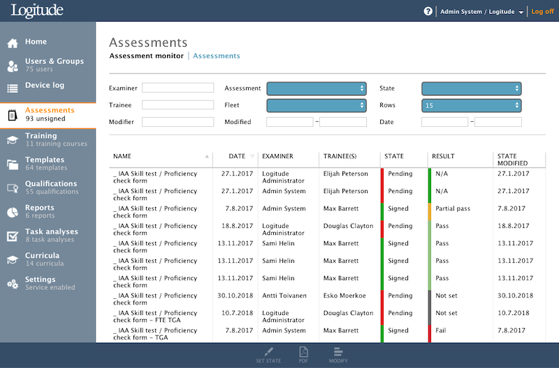Click the Home house icon in the sidebar
Image resolution: width=559 pixels, height=368 pixels.
(13, 43)
